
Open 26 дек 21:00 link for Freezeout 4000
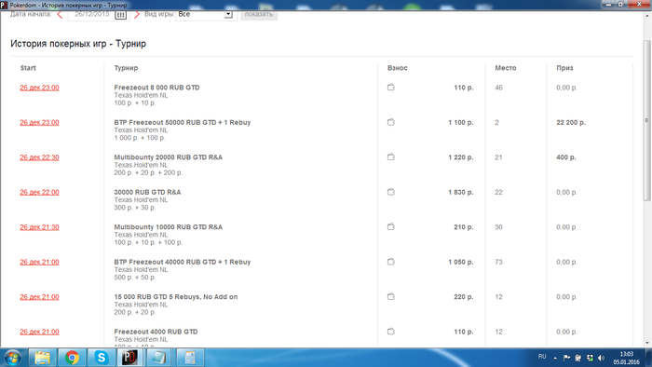coord(39,333)
